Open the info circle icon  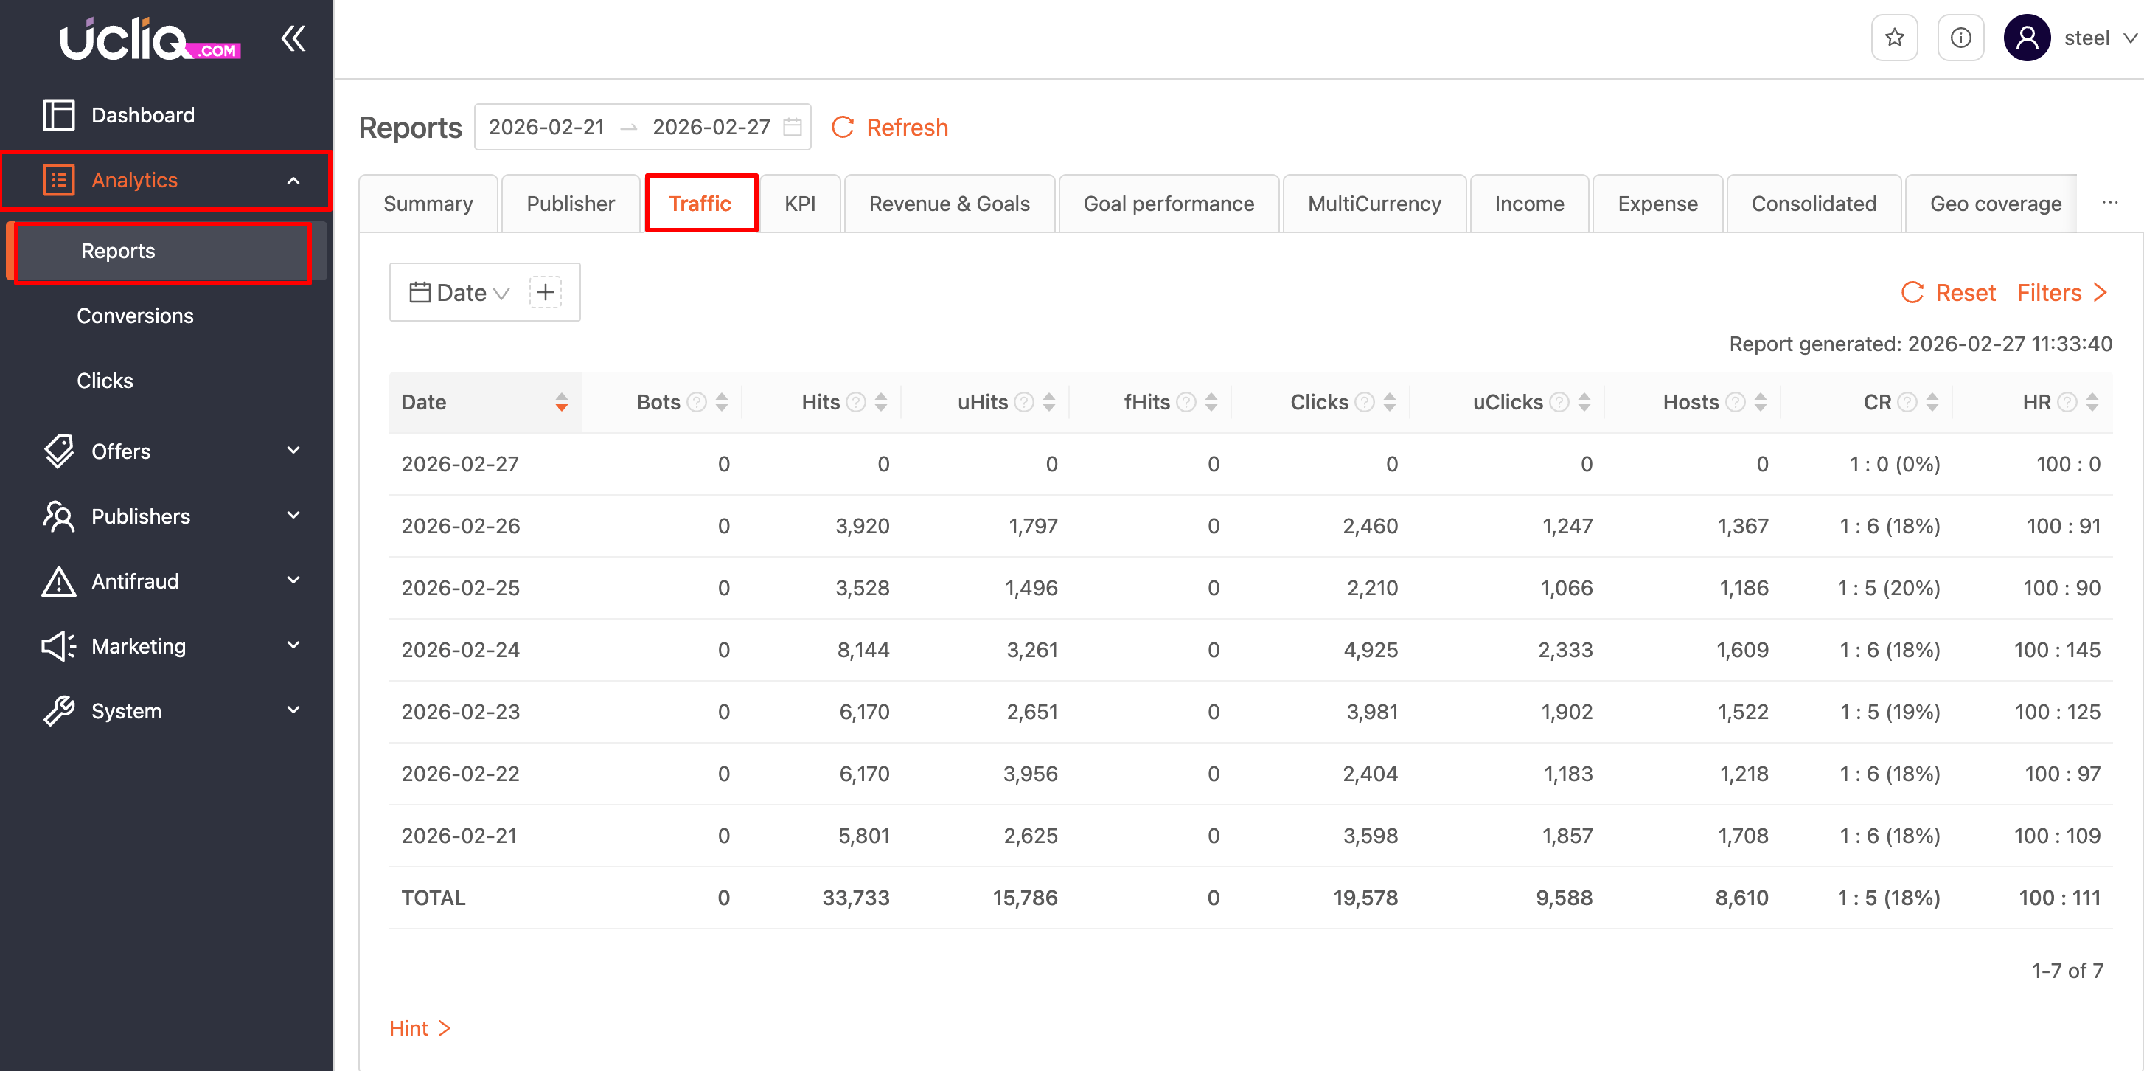coord(1960,38)
